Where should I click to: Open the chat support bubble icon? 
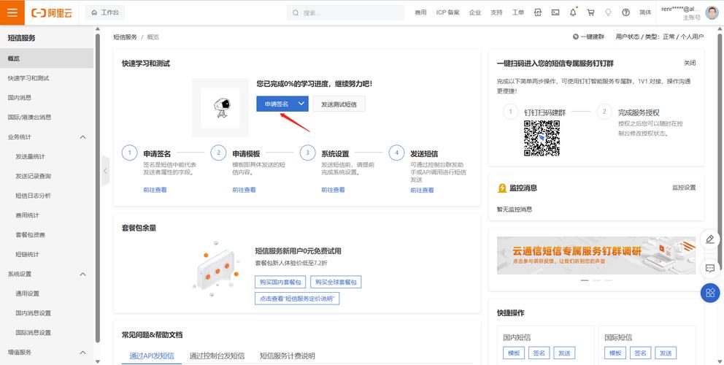[710, 268]
